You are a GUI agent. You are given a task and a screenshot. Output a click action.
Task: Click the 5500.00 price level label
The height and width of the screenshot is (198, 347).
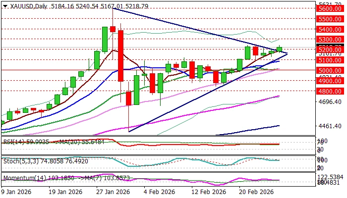331,19
